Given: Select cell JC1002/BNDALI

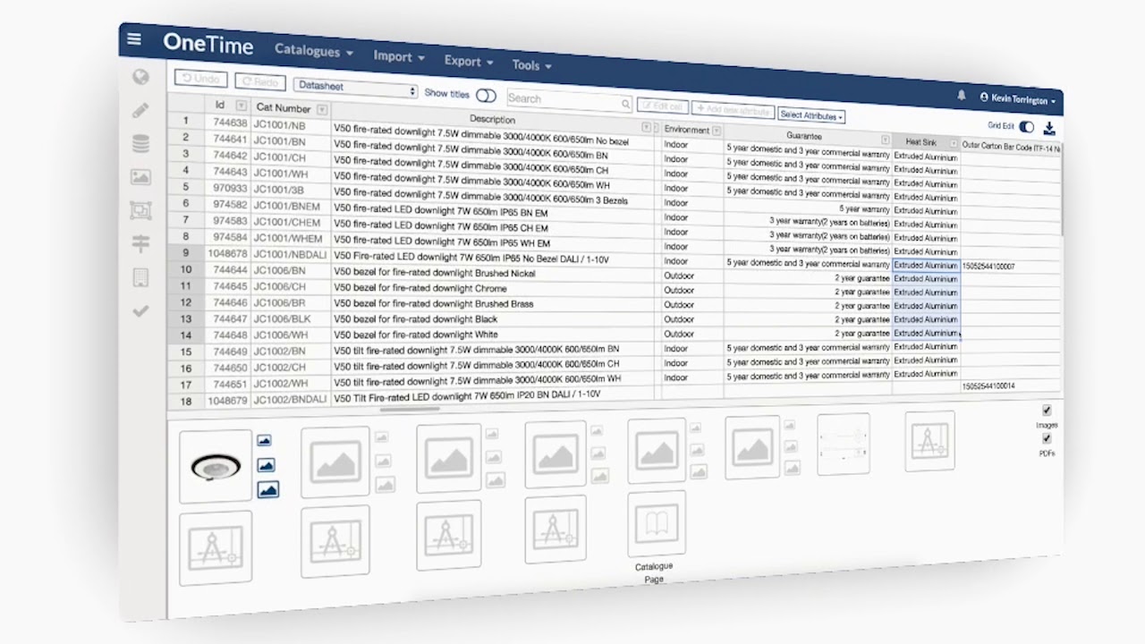Looking at the screenshot, I should (291, 399).
